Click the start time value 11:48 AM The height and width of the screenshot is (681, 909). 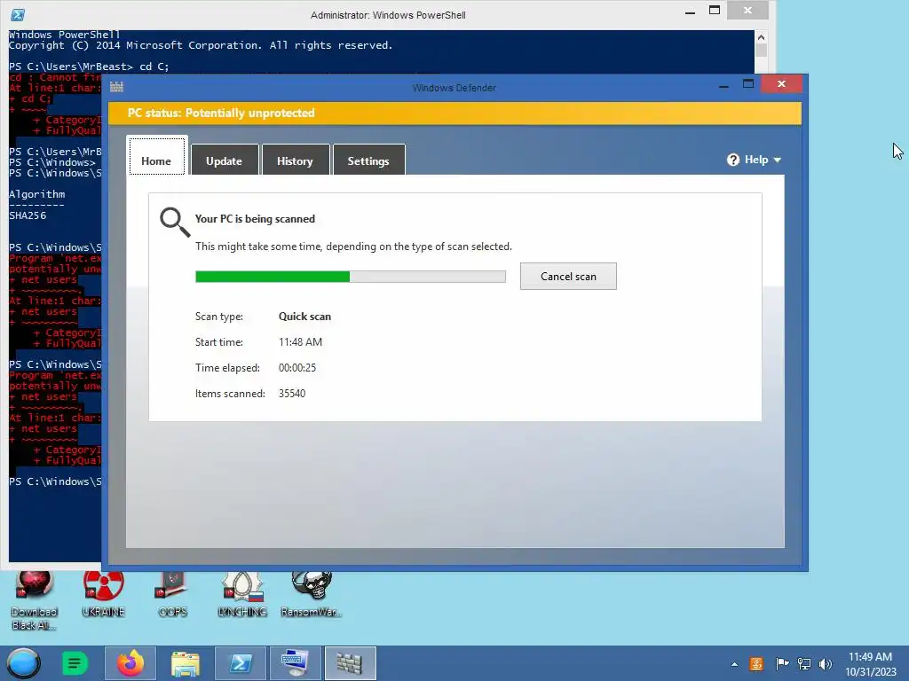[300, 341]
